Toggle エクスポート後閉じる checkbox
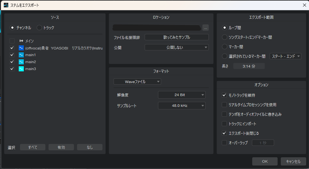This screenshot has height=169, width=309. click(x=224, y=133)
